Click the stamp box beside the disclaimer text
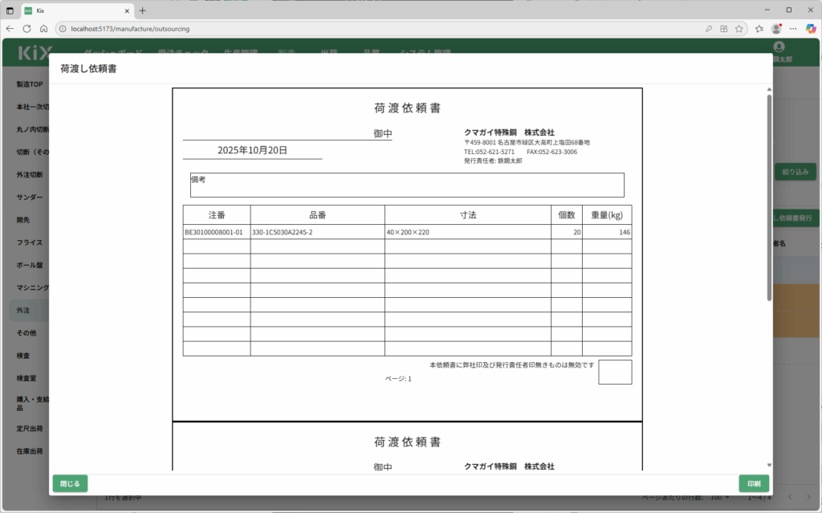The width and height of the screenshot is (822, 513). [615, 372]
